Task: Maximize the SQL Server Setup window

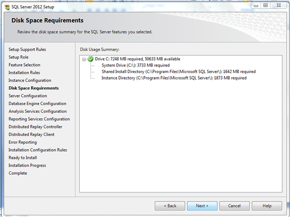Action: (266, 6)
